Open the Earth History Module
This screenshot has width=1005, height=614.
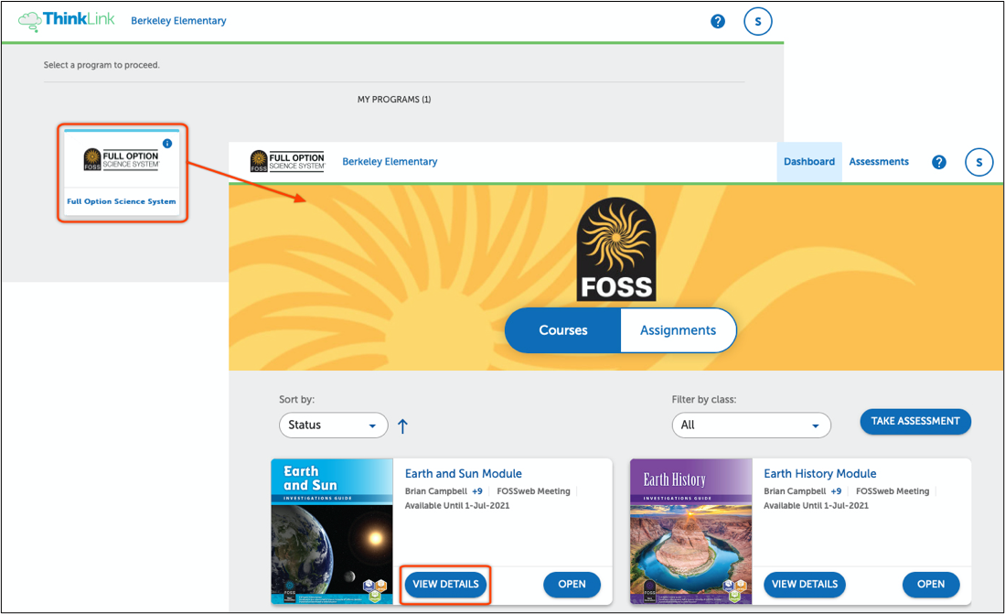tap(930, 585)
